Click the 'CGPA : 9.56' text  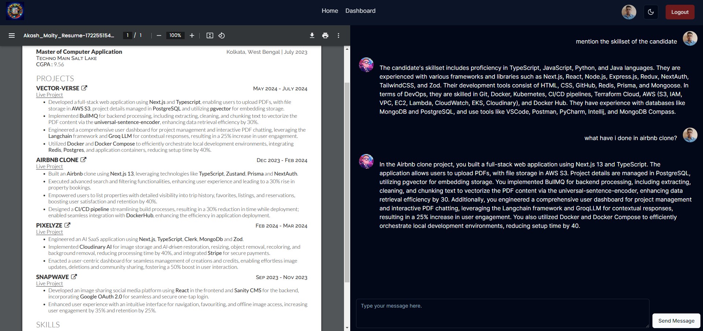coord(50,64)
